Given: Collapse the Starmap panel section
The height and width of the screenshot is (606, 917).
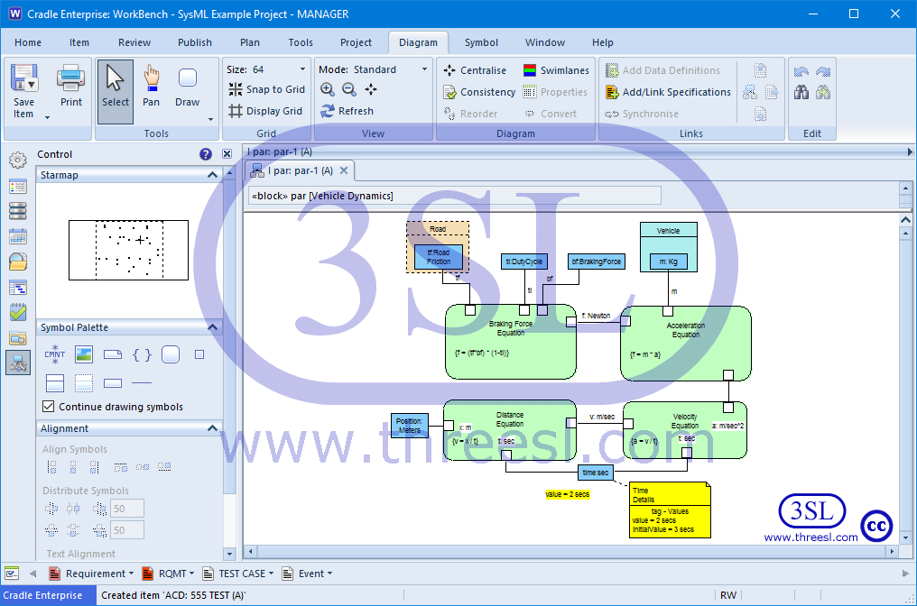Looking at the screenshot, I should pyautogui.click(x=213, y=175).
